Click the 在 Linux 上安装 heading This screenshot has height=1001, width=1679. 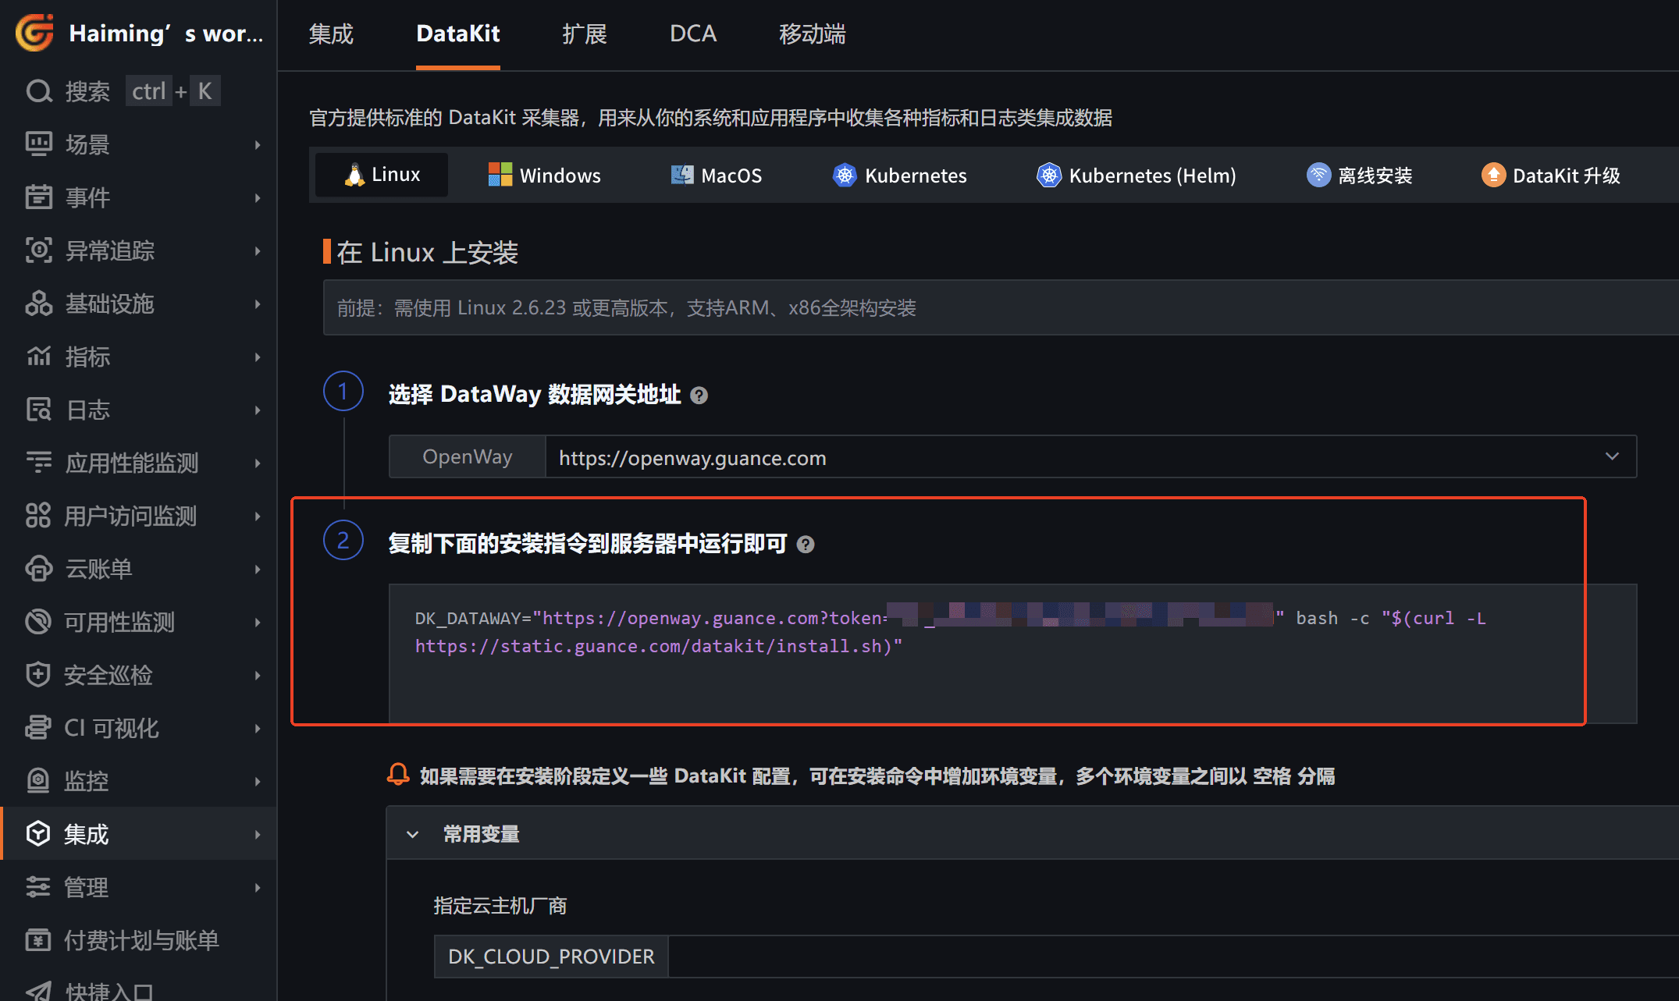pos(428,252)
